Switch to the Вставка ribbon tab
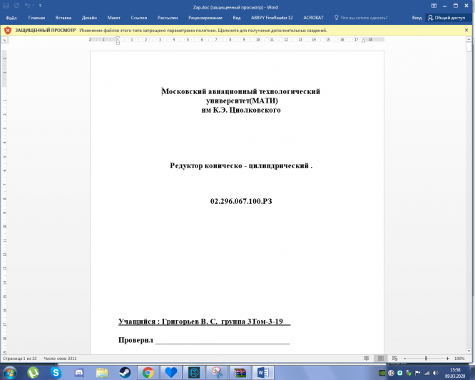This screenshot has height=380, width=475. tap(63, 18)
